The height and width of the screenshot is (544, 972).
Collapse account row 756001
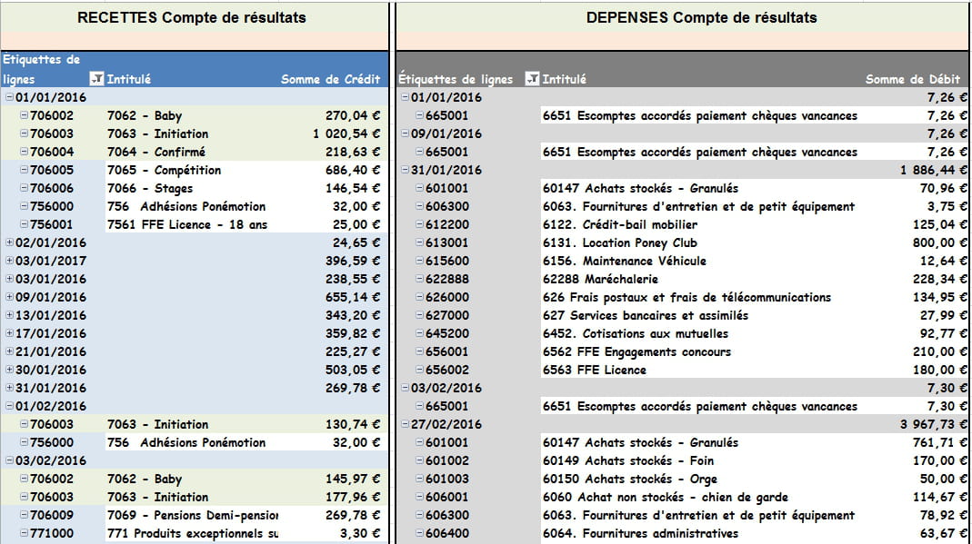click(x=24, y=224)
